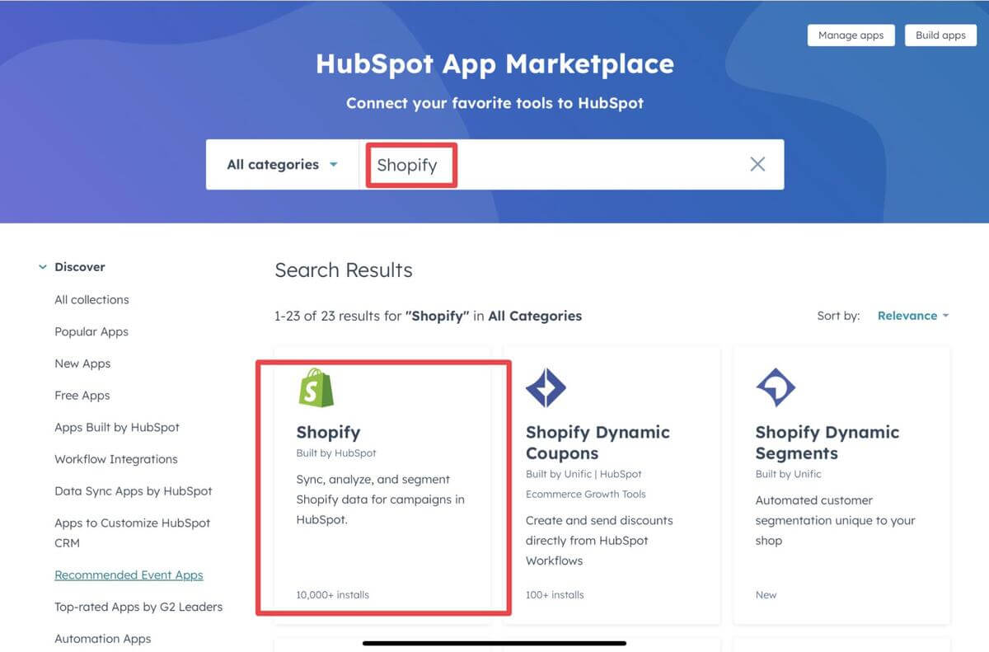Click the HubSpot App Marketplace heading

pos(494,63)
